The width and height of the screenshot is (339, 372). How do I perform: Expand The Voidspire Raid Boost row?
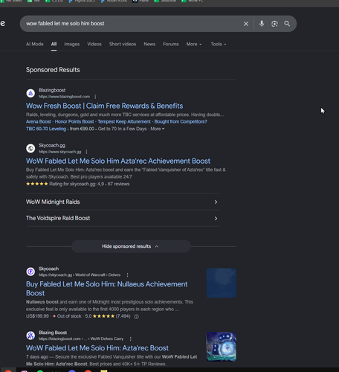tap(123, 218)
